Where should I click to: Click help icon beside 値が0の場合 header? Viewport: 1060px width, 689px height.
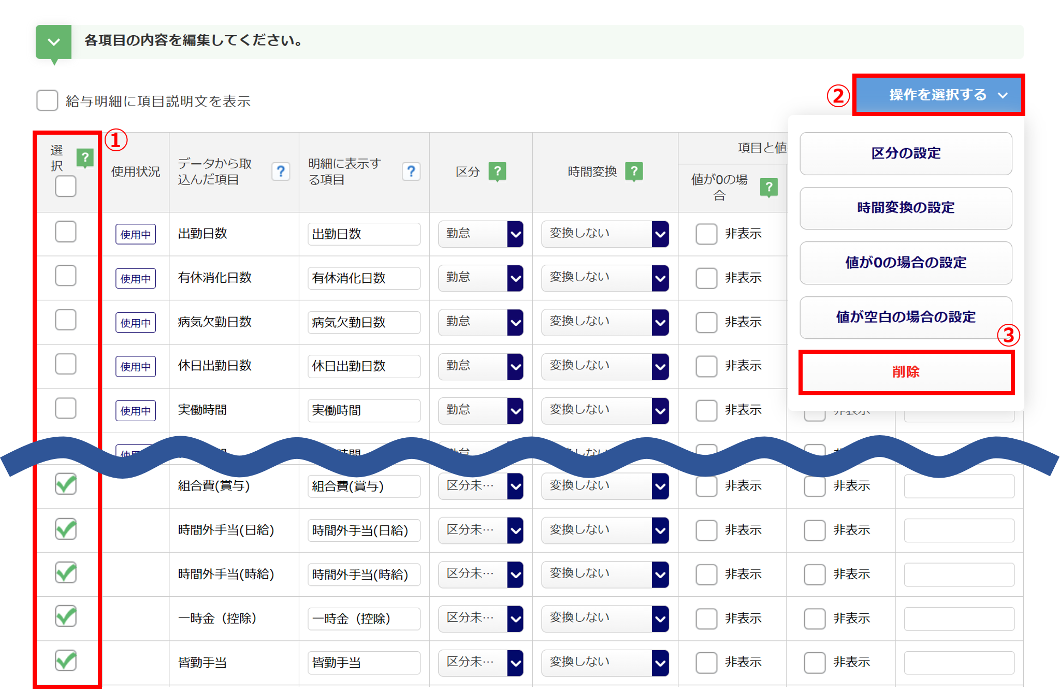[x=768, y=187]
